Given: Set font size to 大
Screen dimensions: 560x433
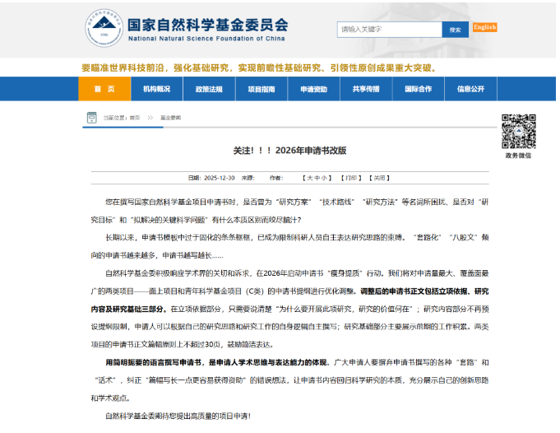Looking at the screenshot, I should coord(310,178).
